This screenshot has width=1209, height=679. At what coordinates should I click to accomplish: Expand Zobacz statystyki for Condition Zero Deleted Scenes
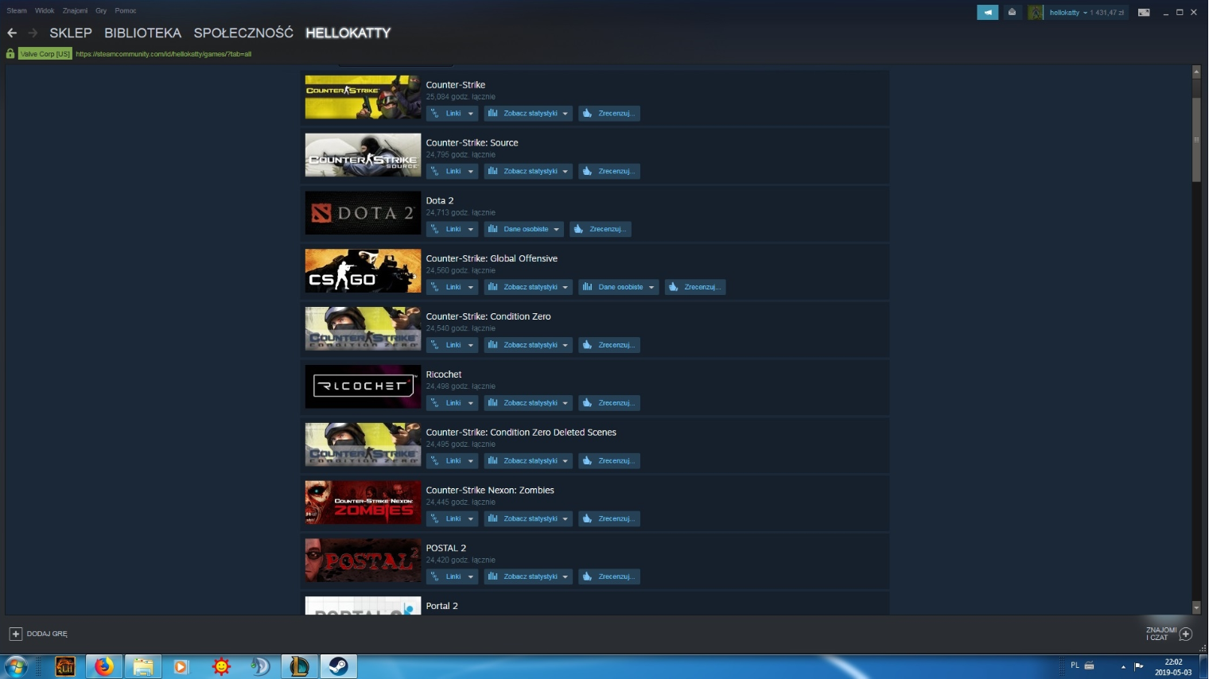[528, 460]
